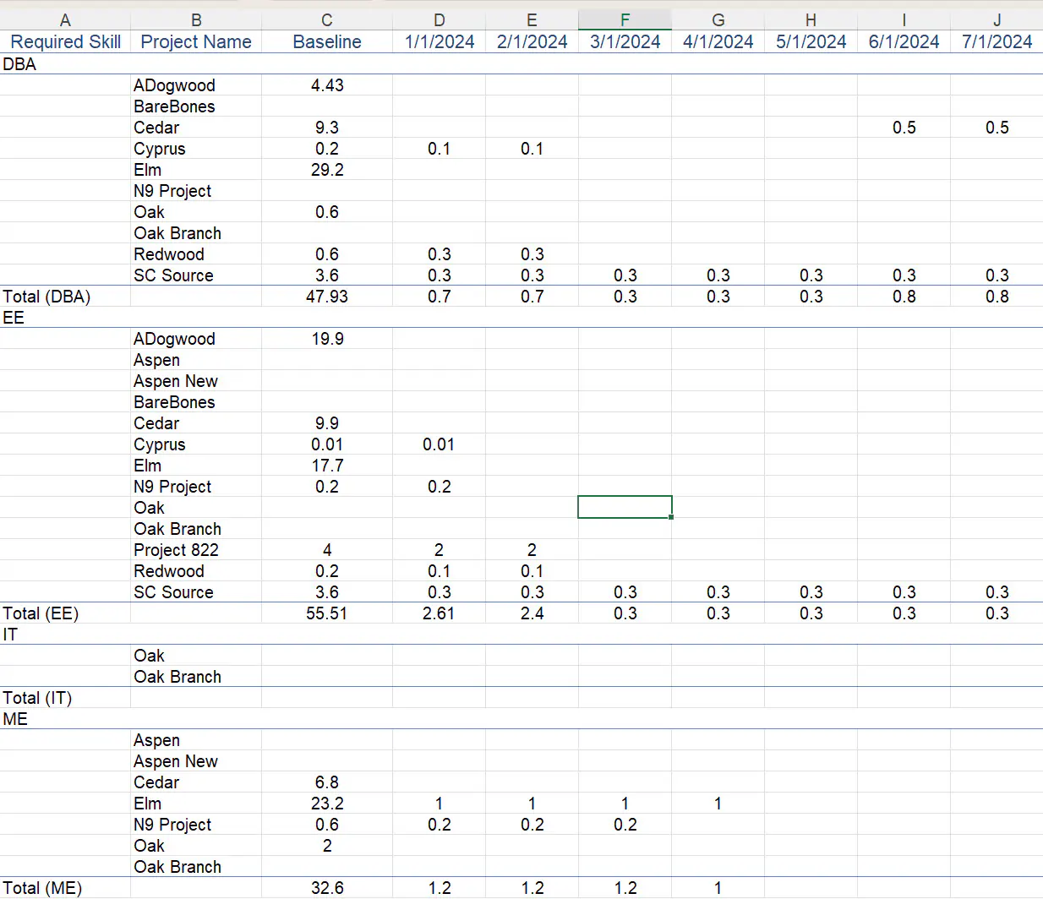Click ME total baseline 32.6
The image size is (1043, 899).
[x=327, y=888]
